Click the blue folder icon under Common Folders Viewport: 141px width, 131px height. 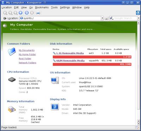point(12,51)
